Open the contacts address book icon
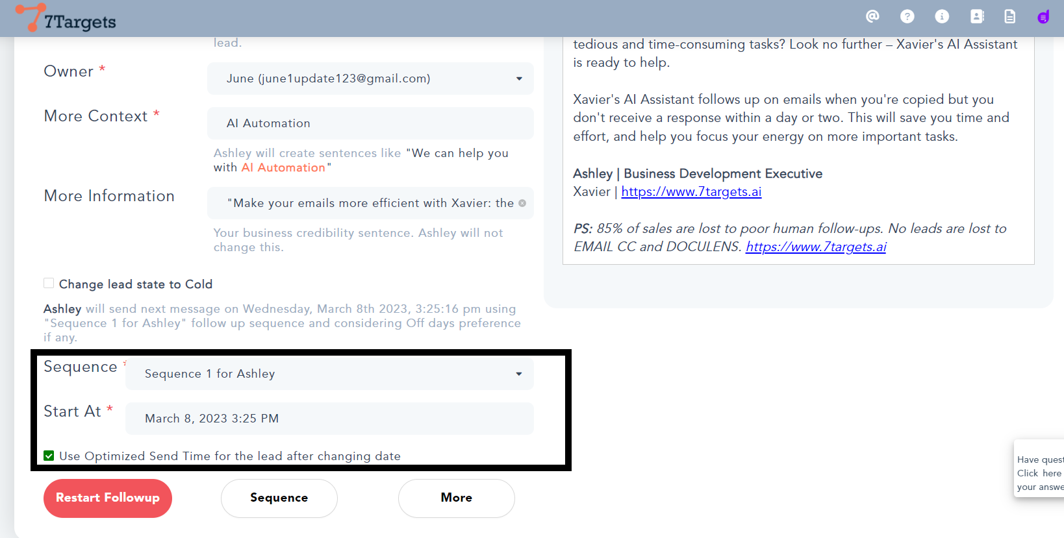 [x=976, y=16]
